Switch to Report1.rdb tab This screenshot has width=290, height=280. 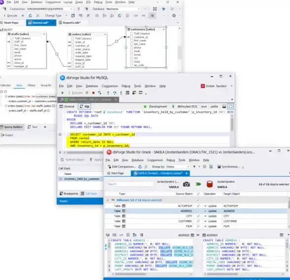point(72,23)
